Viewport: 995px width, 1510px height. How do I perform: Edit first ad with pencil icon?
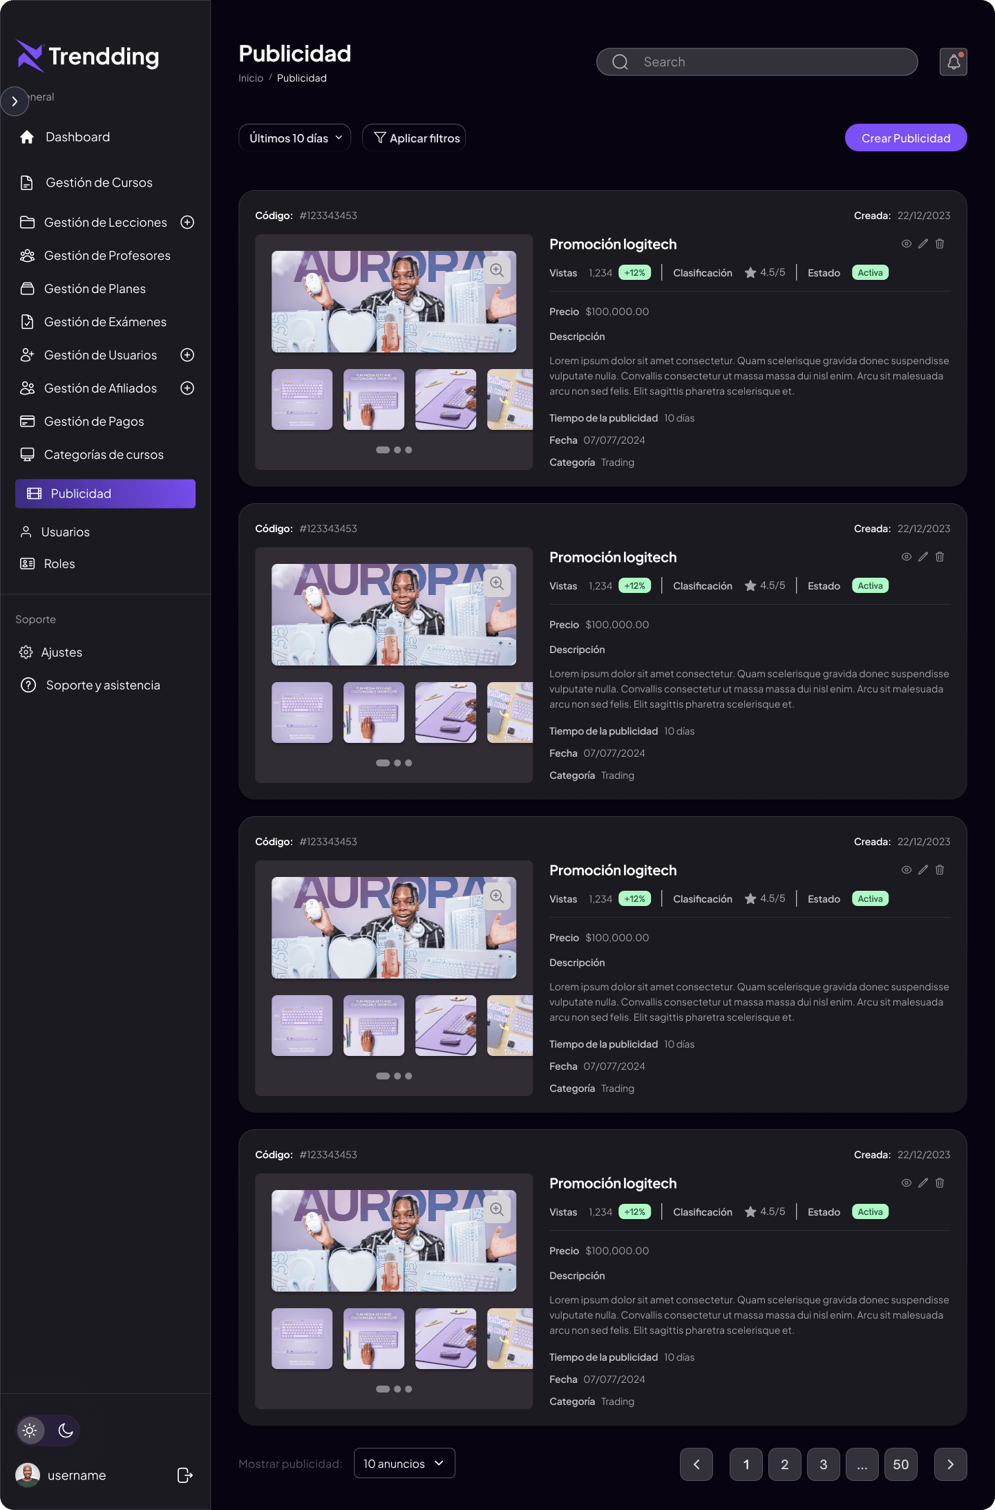(x=922, y=244)
